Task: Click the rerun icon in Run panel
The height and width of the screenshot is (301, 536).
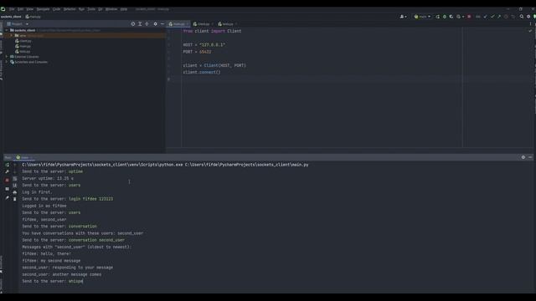Action: coord(8,165)
